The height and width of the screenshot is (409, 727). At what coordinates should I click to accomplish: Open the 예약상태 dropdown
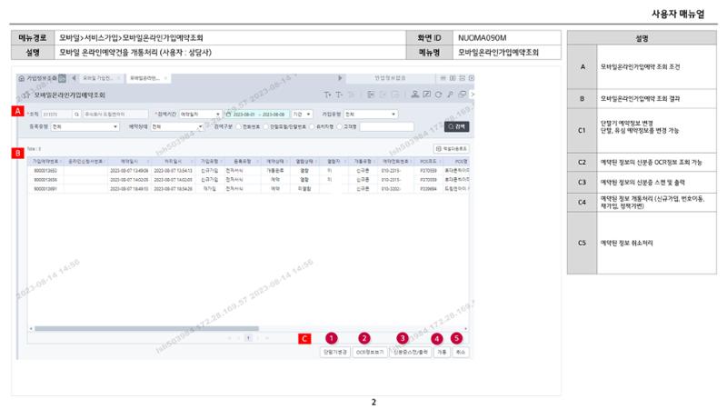[177, 126]
